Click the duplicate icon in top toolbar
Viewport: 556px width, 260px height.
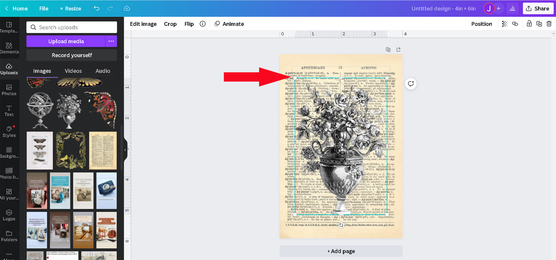coord(539,24)
